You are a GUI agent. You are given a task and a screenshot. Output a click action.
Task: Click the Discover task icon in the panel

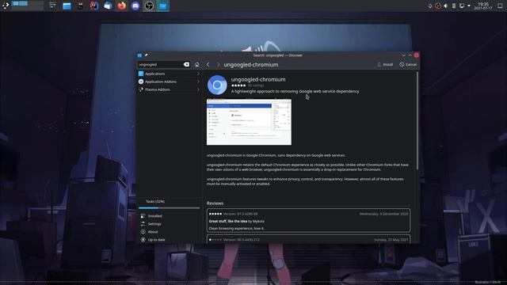coord(163,6)
